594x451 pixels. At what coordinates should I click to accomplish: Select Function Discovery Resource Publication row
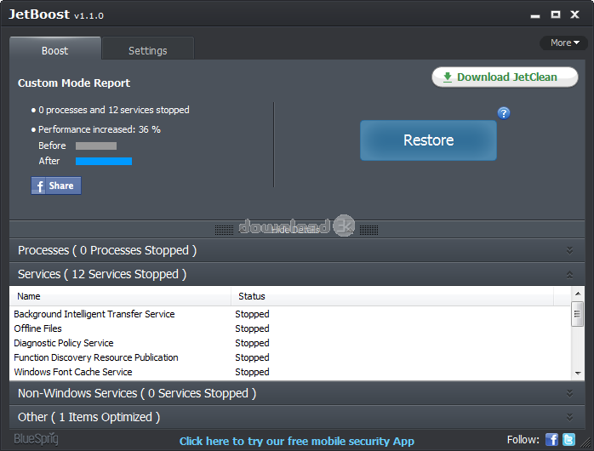290,357
